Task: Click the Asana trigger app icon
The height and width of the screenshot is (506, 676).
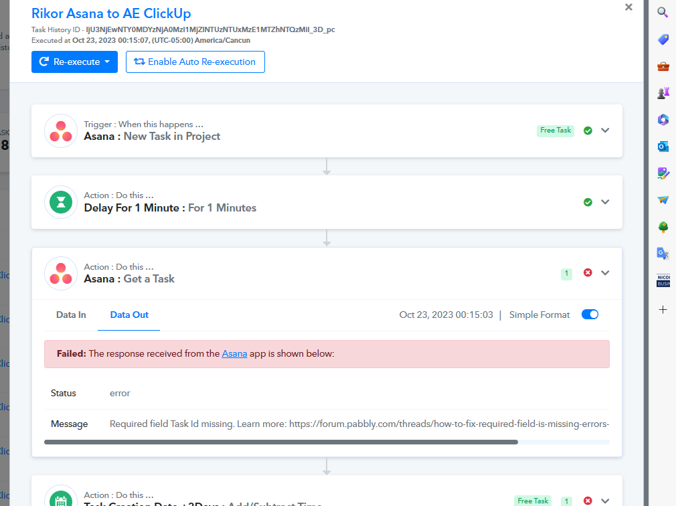Action: click(61, 131)
